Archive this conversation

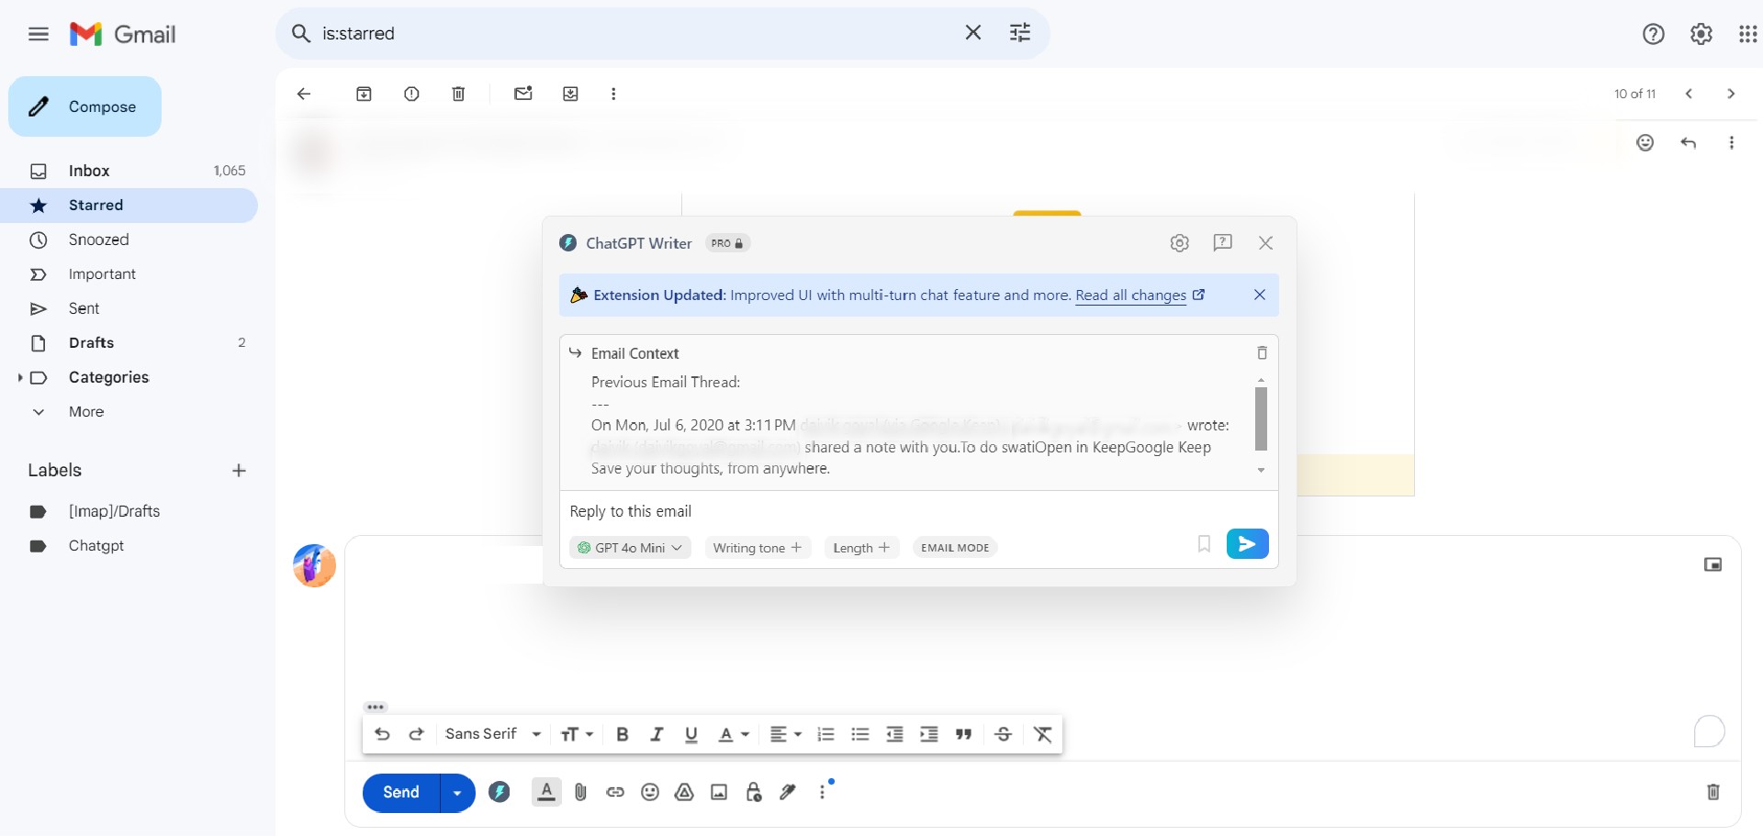(364, 94)
